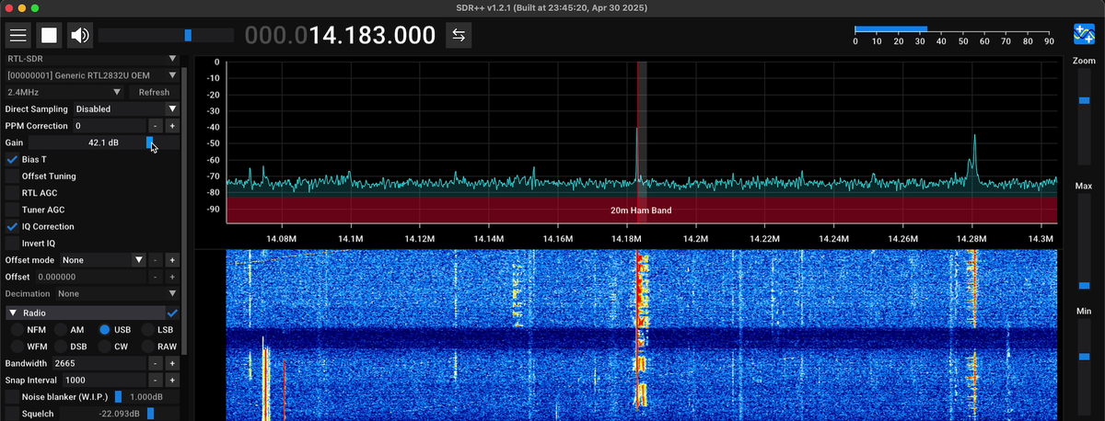Select NFM demodulation mode
The image size is (1105, 421).
click(x=17, y=329)
